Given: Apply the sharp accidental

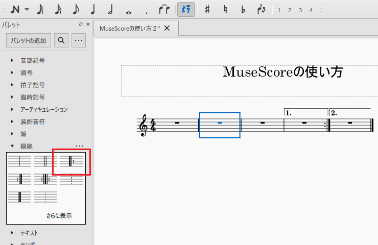Looking at the screenshot, I should [207, 10].
